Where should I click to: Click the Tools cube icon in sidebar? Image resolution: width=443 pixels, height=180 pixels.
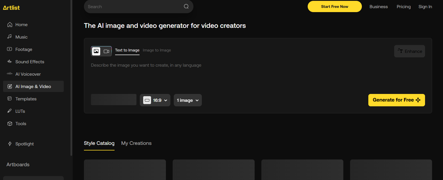tap(10, 123)
